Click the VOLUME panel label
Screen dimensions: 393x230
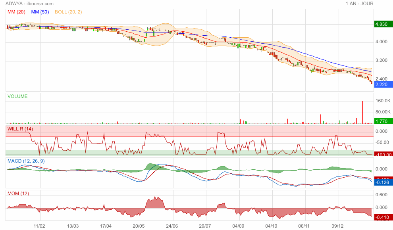(17, 96)
